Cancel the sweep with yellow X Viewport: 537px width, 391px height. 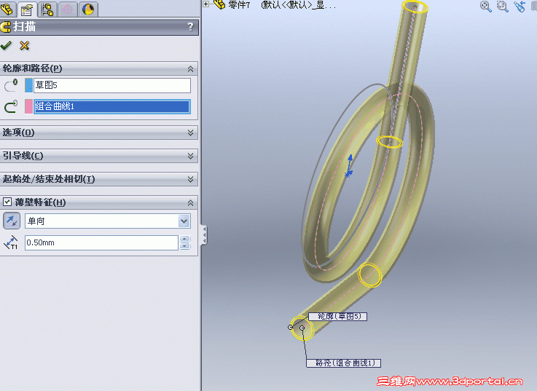click(x=24, y=46)
